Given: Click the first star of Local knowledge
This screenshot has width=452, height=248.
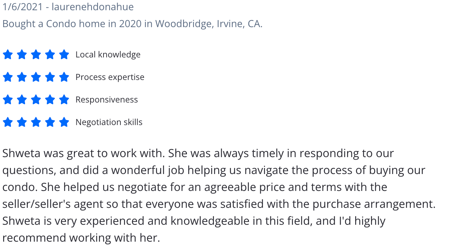Looking at the screenshot, I should (8, 55).
